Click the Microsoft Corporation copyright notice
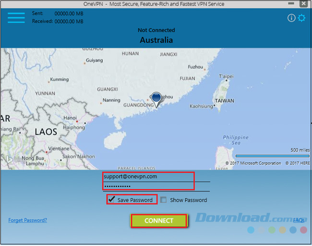This screenshot has width=312, height=246. coord(253,163)
